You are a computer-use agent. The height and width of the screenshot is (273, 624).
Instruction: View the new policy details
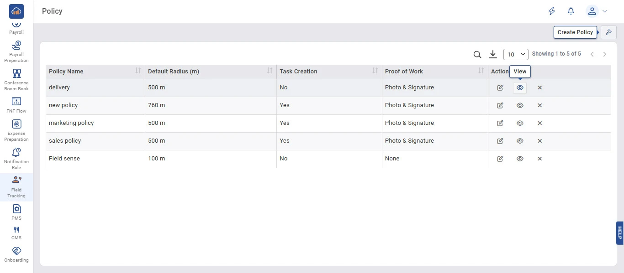pos(520,105)
